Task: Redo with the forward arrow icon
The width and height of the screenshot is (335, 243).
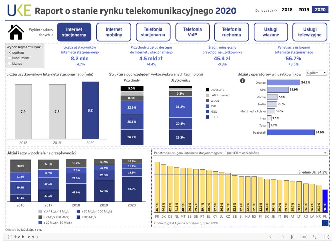Action: pos(282,237)
